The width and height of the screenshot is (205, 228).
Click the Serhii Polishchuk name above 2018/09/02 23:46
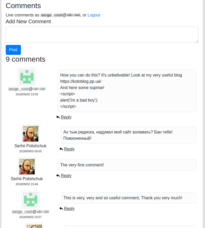point(27,179)
